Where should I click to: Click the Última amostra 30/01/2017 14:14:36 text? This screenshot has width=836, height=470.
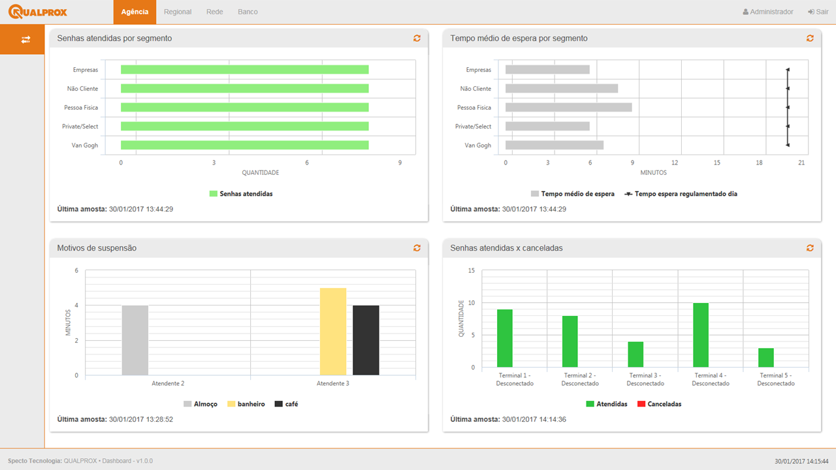508,419
